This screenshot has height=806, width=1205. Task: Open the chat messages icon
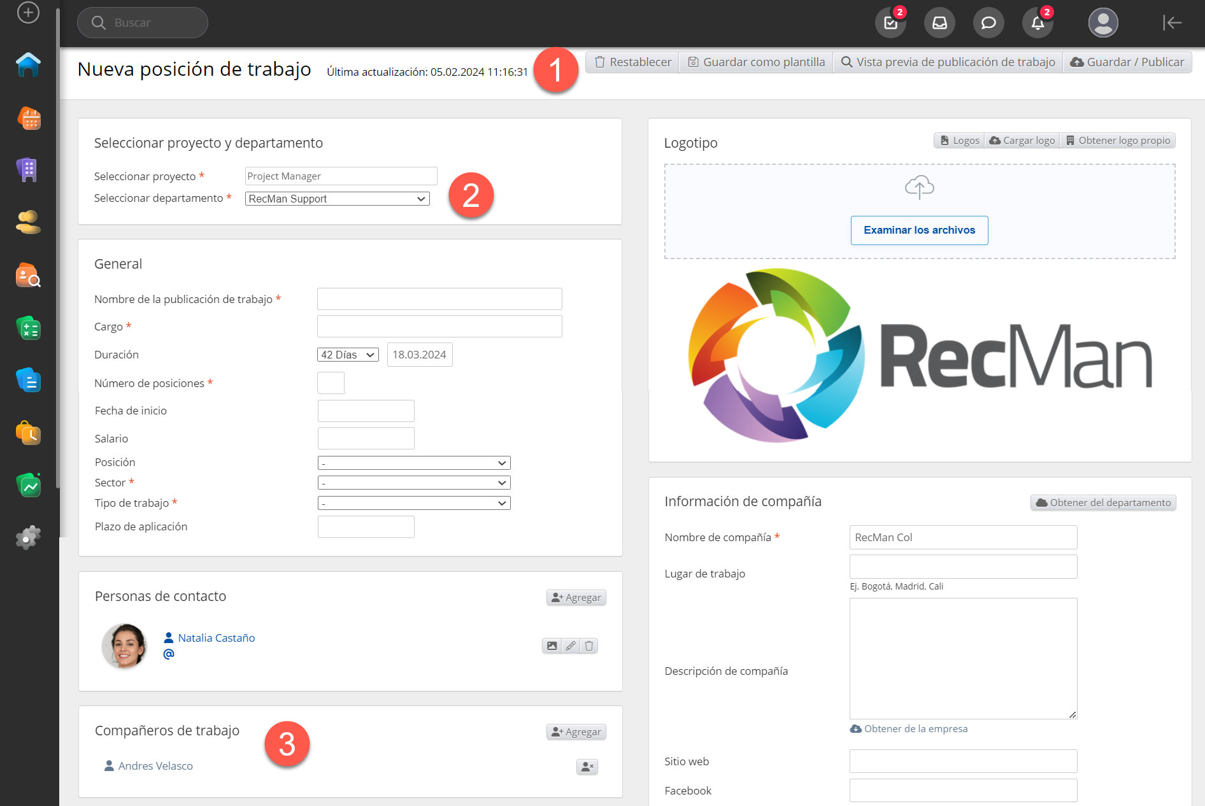pos(988,23)
